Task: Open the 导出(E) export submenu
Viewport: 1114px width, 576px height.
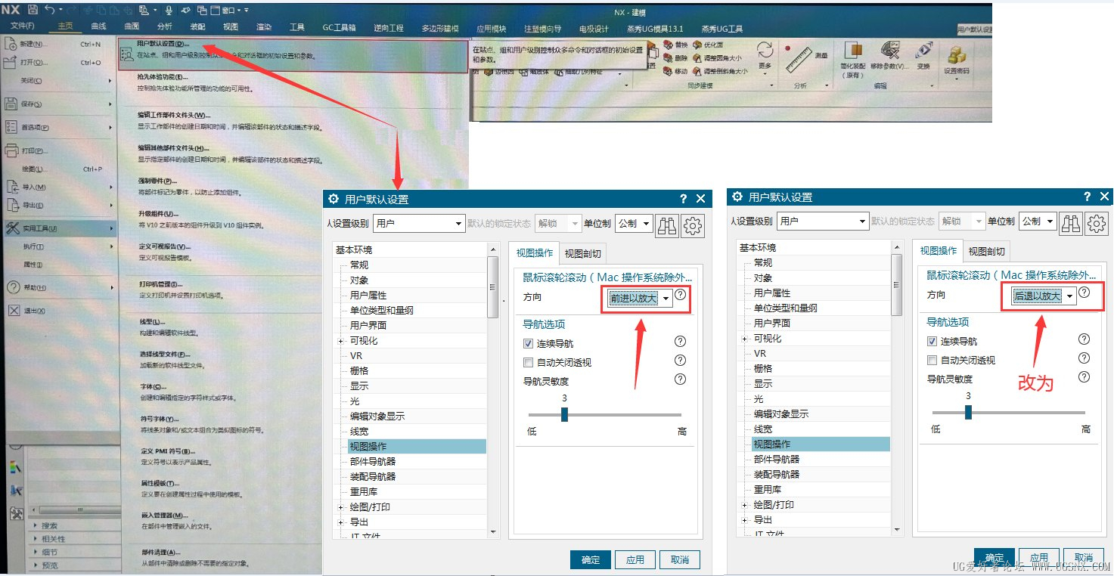Action: [59, 205]
